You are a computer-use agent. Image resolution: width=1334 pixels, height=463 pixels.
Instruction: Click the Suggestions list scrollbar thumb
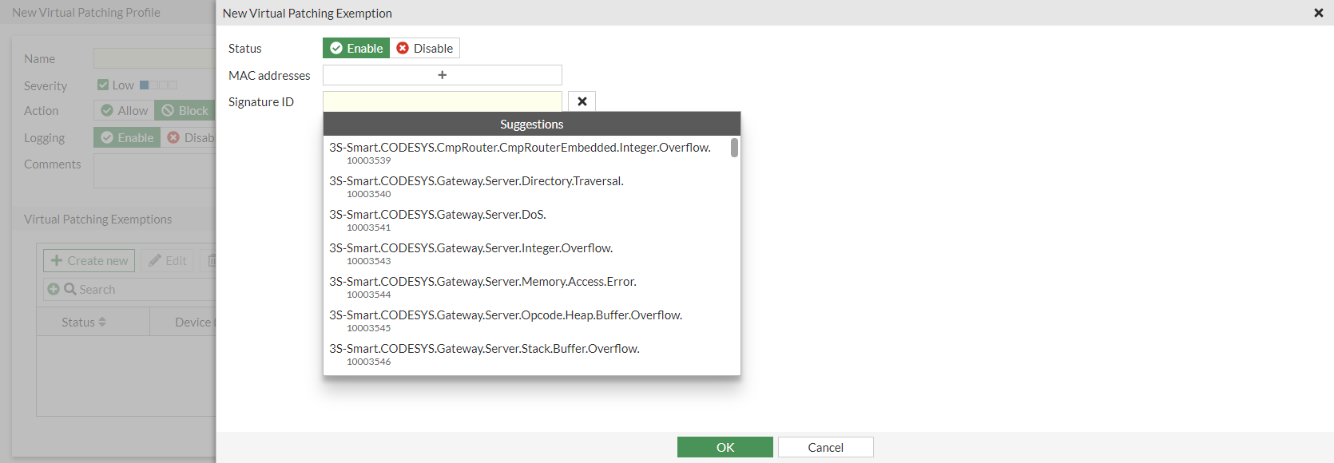[734, 148]
